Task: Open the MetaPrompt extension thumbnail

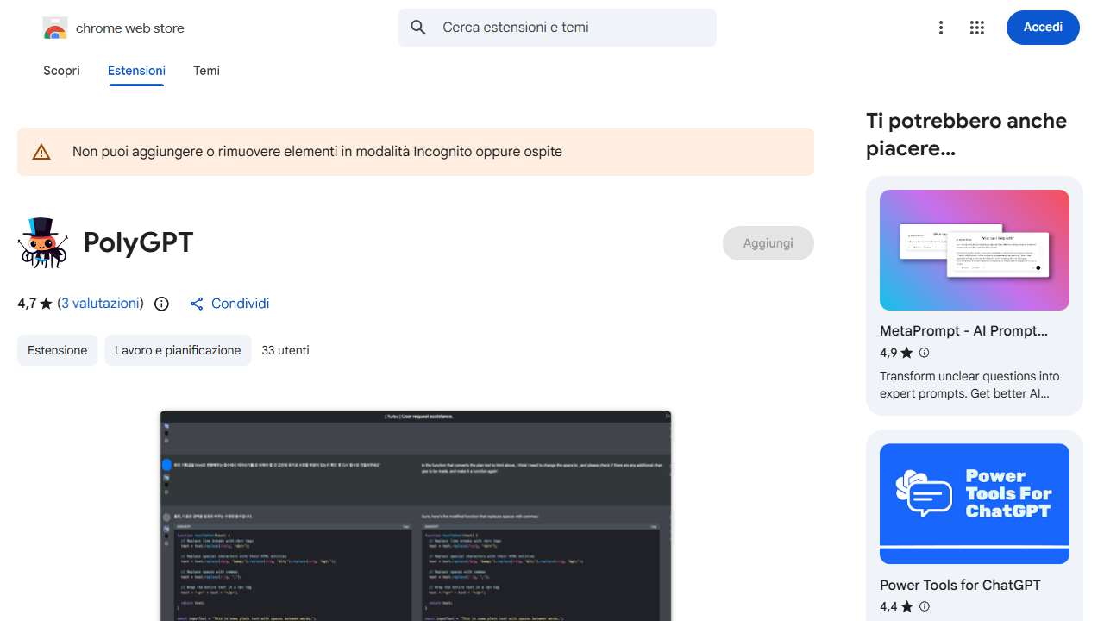Action: tap(974, 250)
